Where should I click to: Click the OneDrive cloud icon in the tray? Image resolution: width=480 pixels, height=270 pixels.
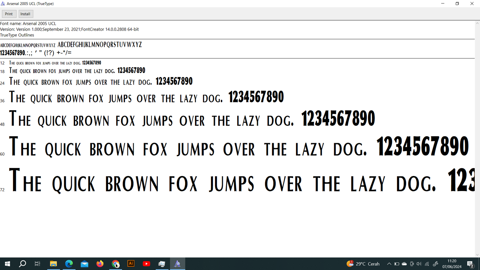[x=404, y=263]
